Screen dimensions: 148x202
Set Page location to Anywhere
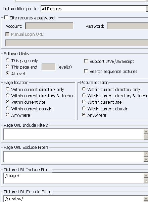click(x=7, y=115)
